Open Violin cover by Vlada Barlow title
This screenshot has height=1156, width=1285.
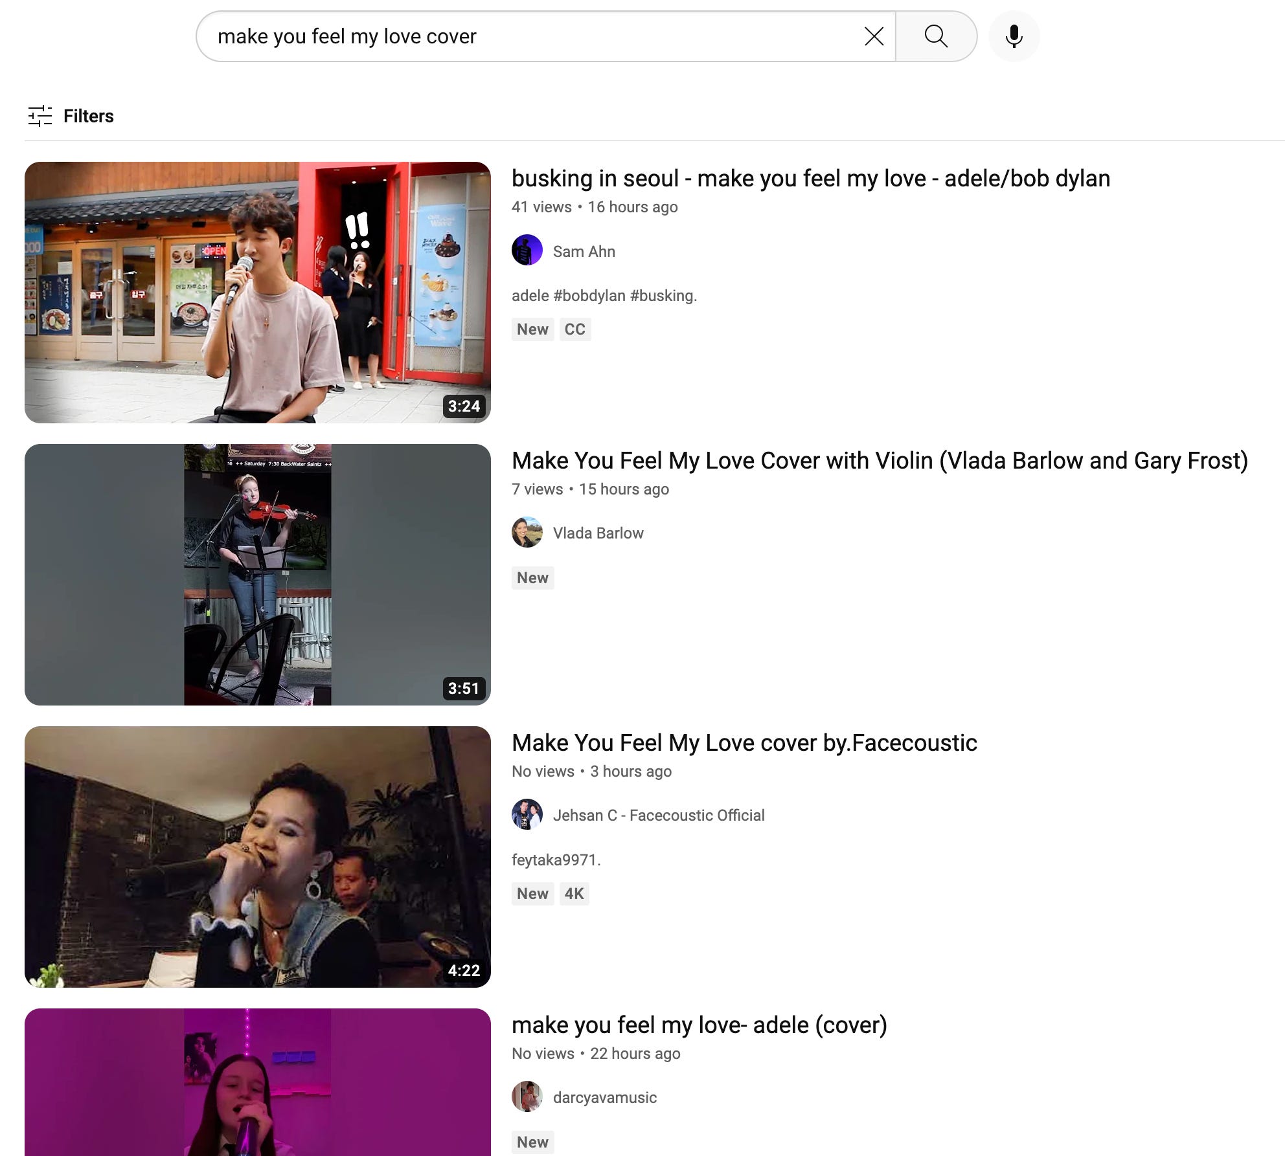pos(879,461)
